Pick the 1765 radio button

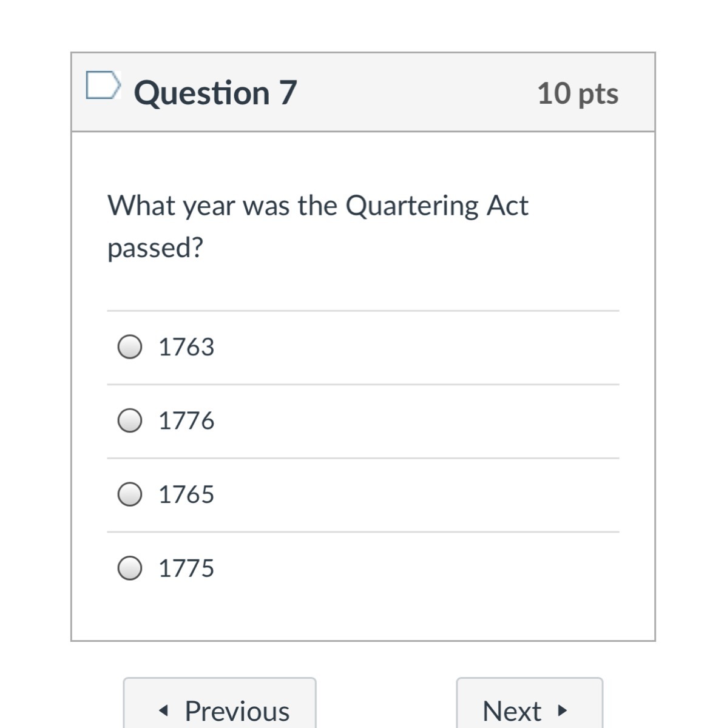tap(130, 494)
